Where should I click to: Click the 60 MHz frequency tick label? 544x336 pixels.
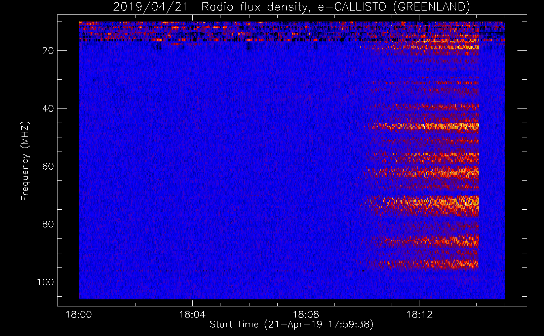[48, 166]
